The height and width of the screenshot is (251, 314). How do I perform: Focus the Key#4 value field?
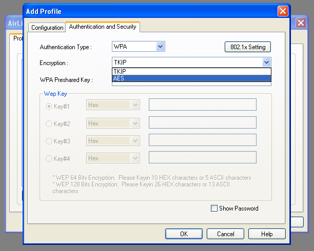[x=203, y=157]
